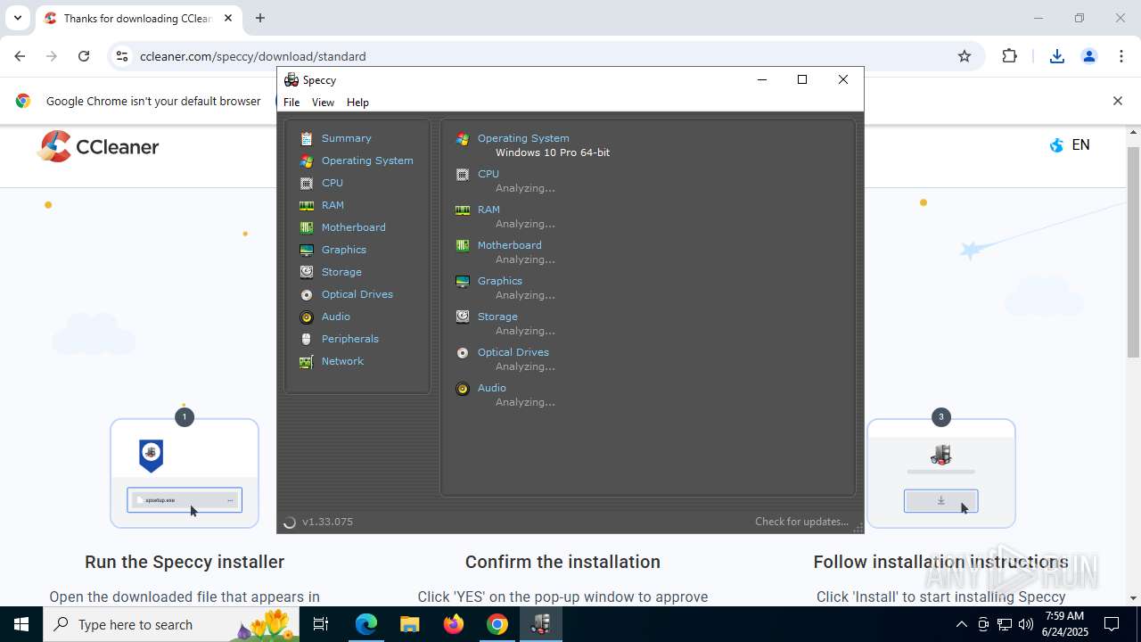
Task: Open the EN language selector on webpage
Action: coord(1070,145)
